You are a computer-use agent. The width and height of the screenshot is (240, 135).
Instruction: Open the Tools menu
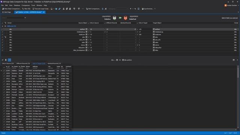pyautogui.click(x=33, y=5)
